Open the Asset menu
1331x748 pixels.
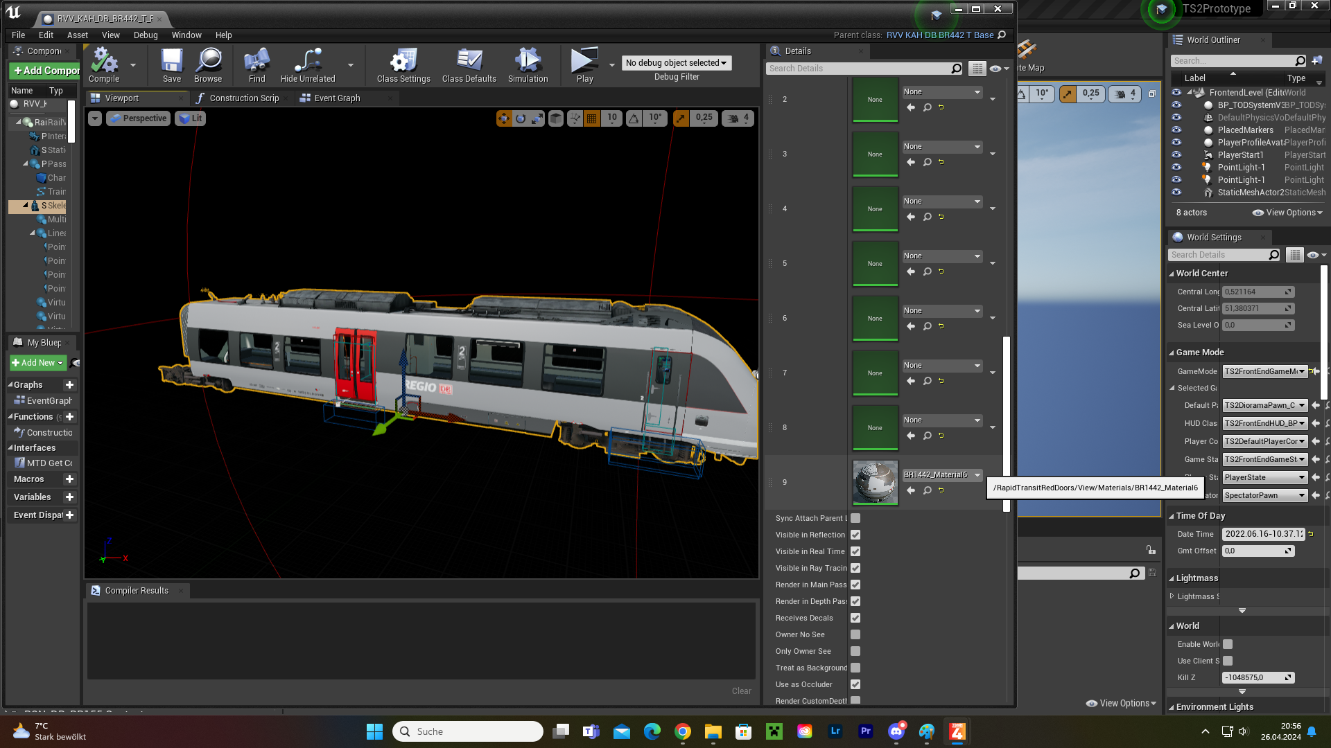(x=78, y=35)
